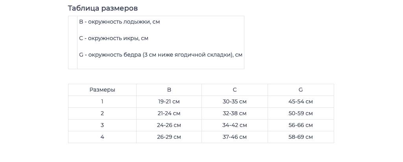Click the G column header in the table

pos(301,90)
